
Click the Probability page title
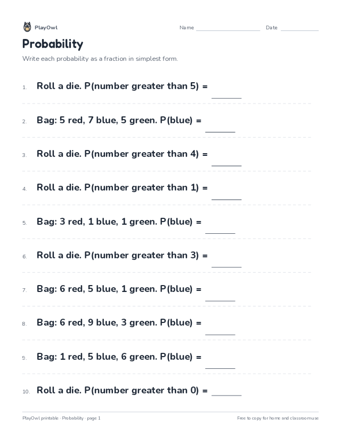click(53, 44)
